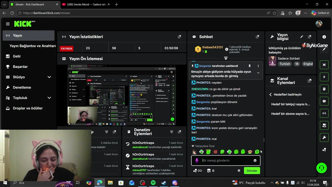This screenshot has height=187, width=332.
Task: Pop out Yayın İstatistikleri panel
Action: click(x=179, y=37)
